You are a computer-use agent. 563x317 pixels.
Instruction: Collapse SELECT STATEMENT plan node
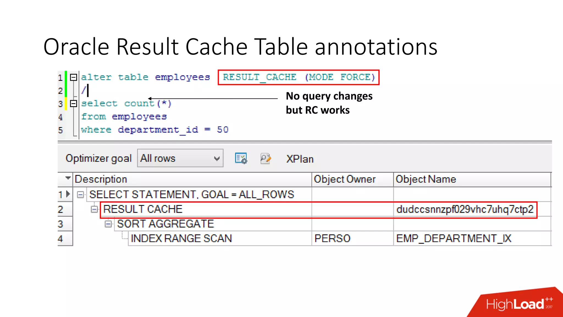[81, 195]
